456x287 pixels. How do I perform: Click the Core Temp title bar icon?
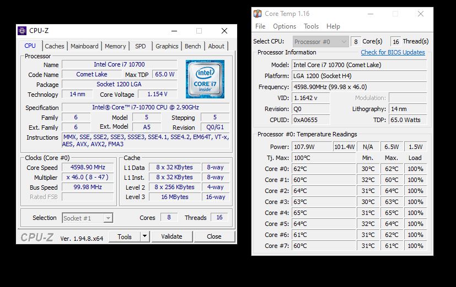[x=257, y=14]
